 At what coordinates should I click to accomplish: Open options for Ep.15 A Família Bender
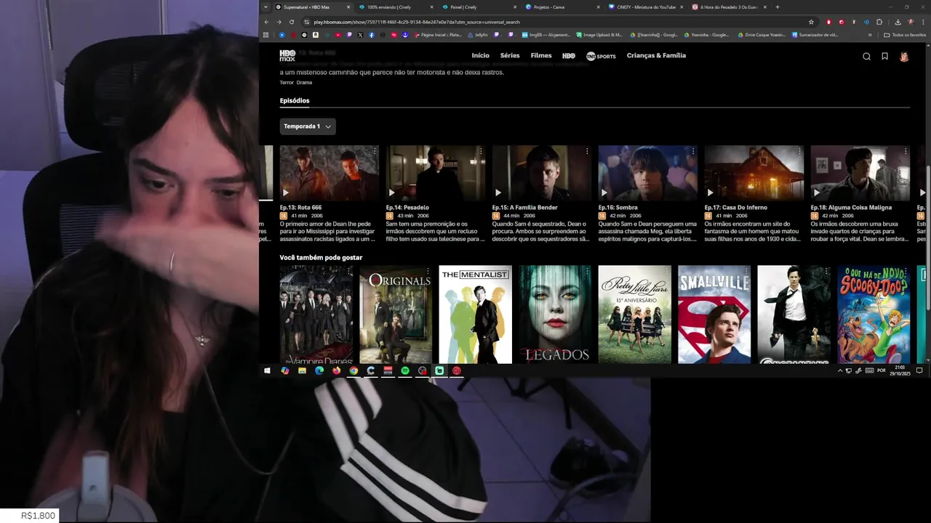pos(587,151)
